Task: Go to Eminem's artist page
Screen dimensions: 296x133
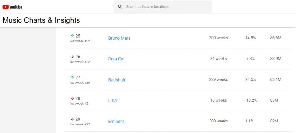Action: 116,122
